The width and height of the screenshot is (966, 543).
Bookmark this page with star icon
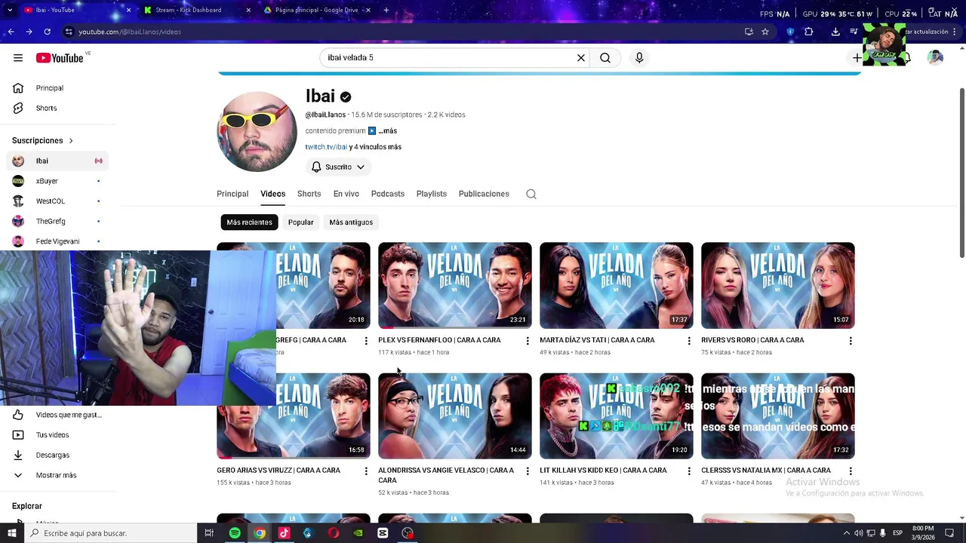click(765, 32)
